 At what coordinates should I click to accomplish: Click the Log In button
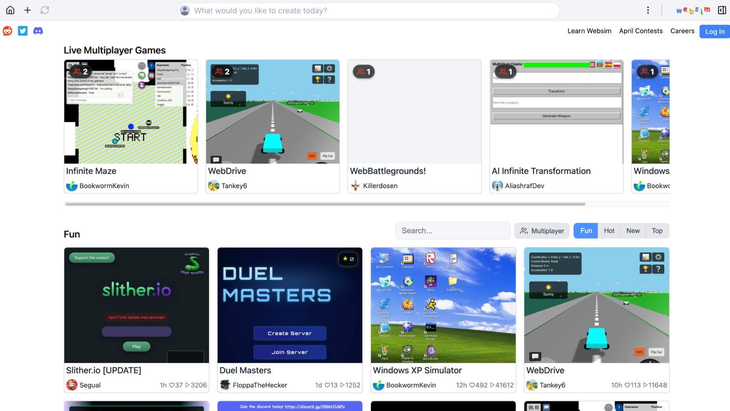[714, 32]
